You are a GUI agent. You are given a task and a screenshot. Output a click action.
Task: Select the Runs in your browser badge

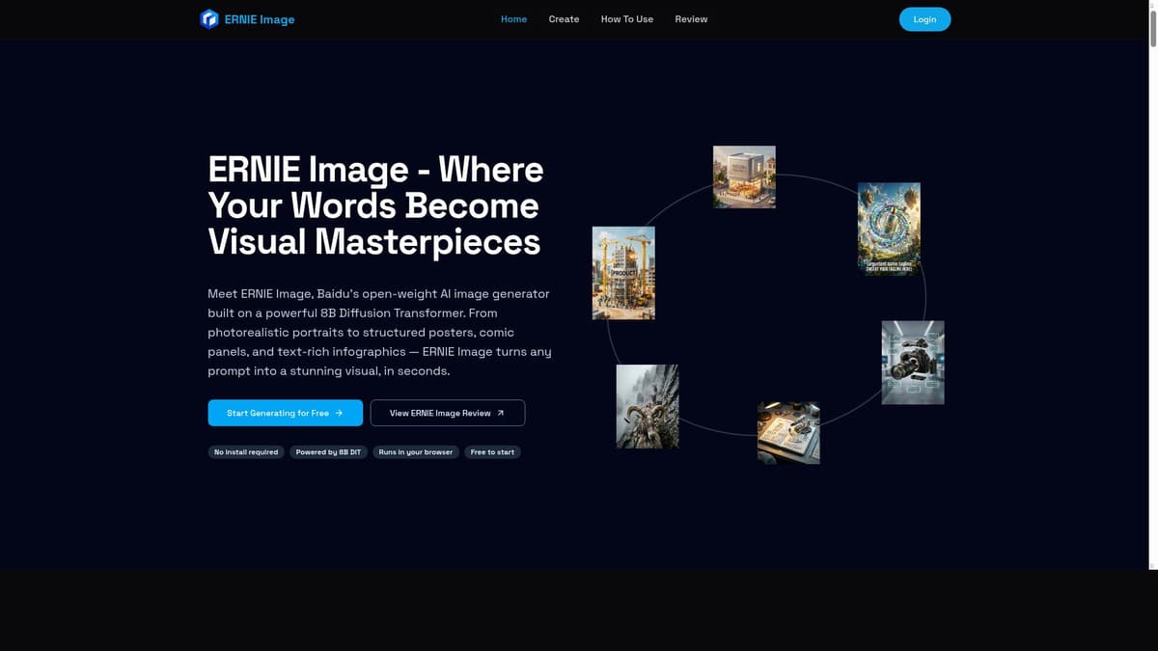tap(415, 452)
